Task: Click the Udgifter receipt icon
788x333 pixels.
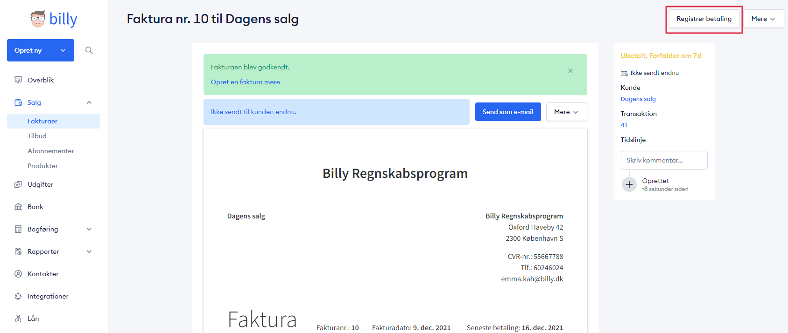Action: [x=18, y=184]
